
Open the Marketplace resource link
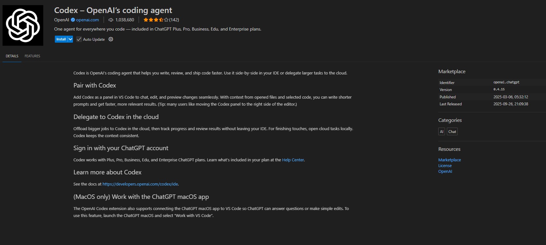point(449,160)
